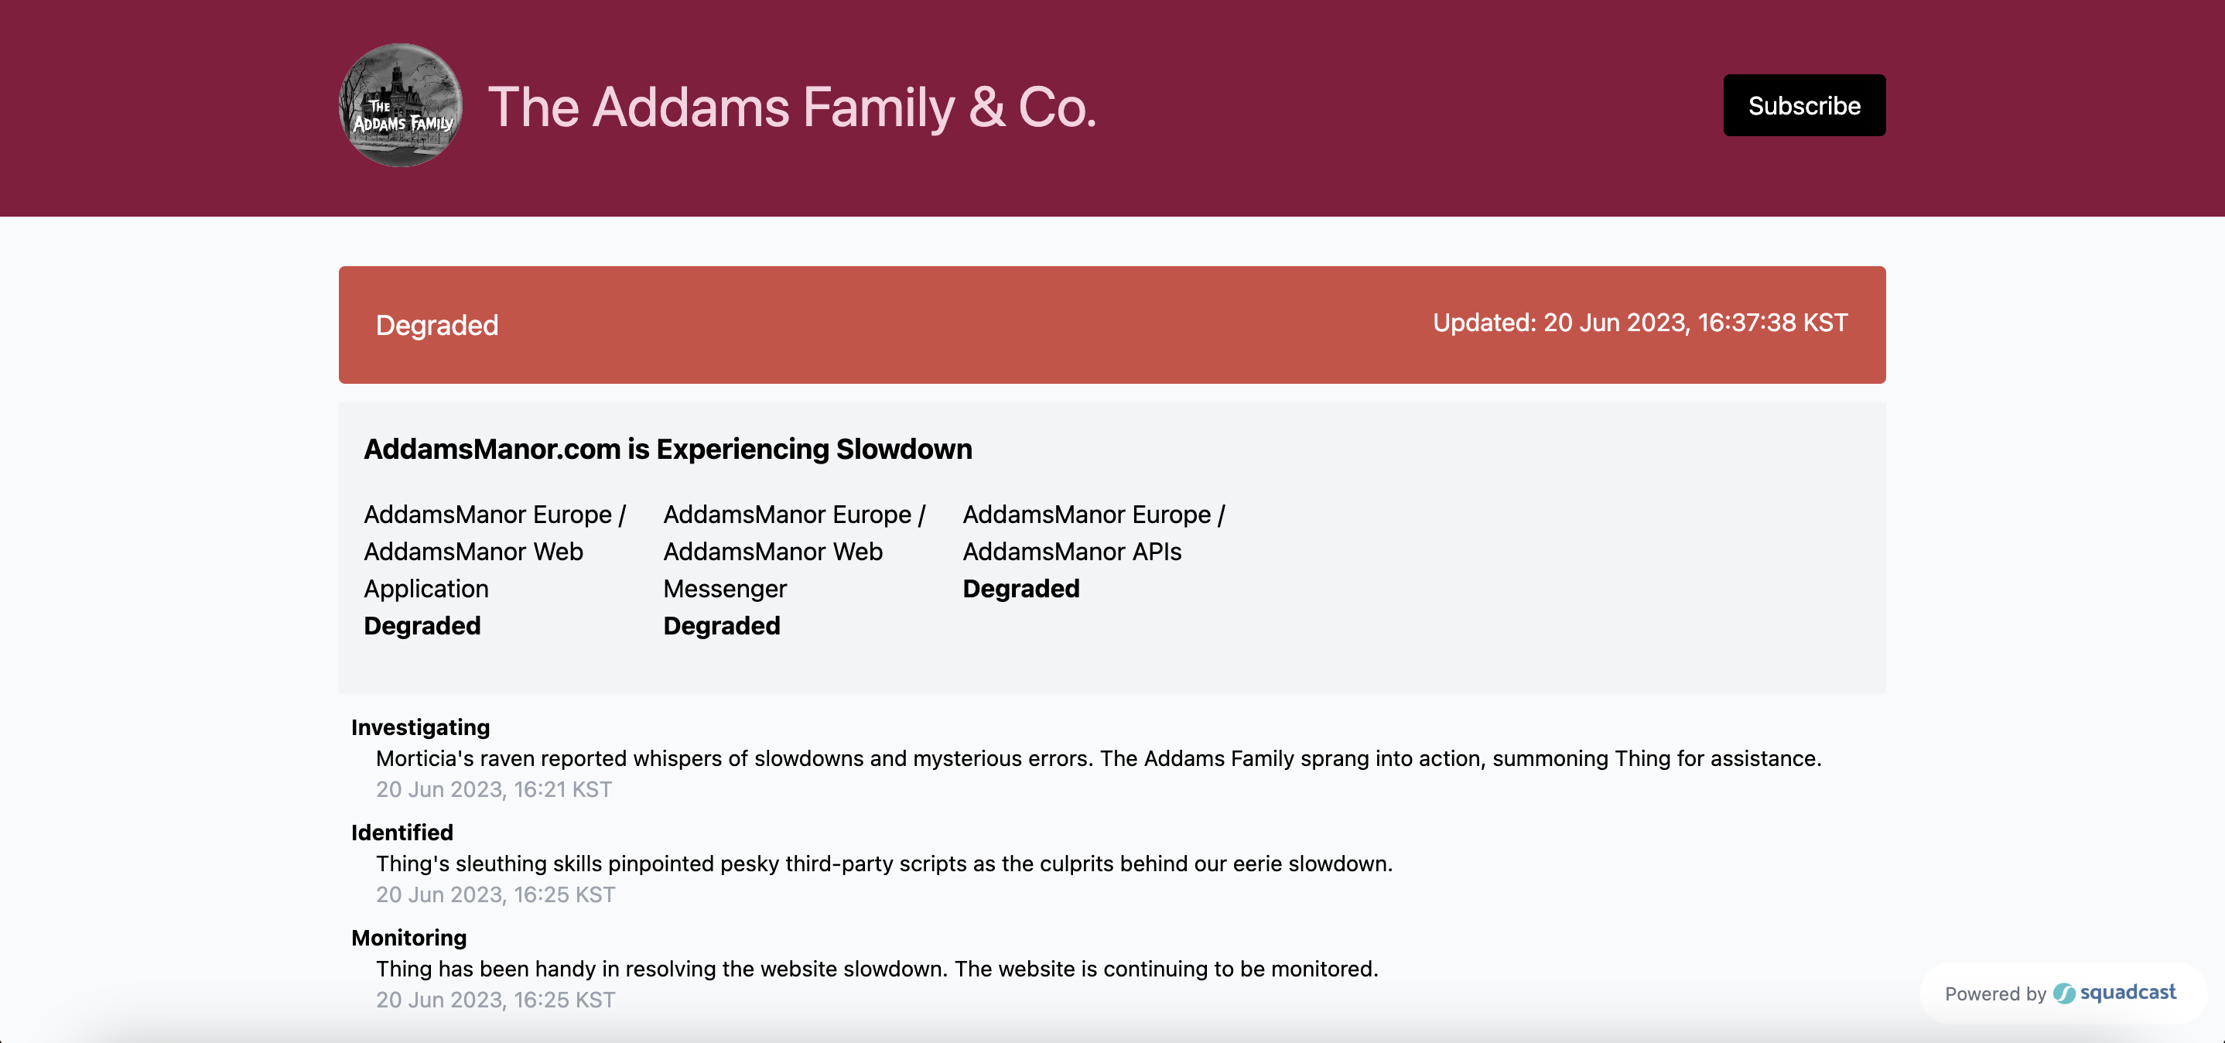Click the Addams Family logo icon
The height and width of the screenshot is (1043, 2225).
tap(400, 105)
